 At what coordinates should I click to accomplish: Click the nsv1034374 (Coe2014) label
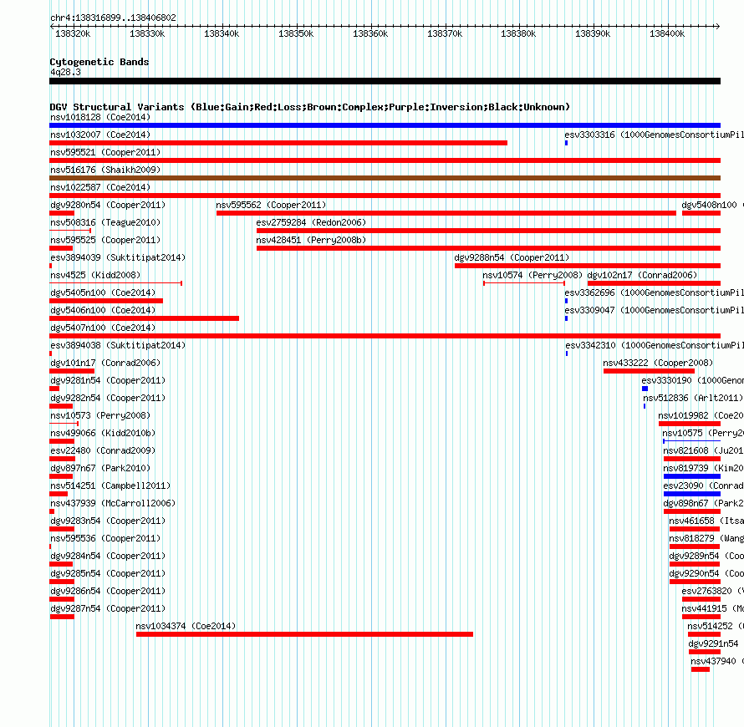[x=186, y=626]
